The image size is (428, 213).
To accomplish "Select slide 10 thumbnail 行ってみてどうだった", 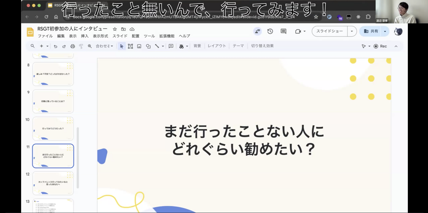I will coord(53,129).
